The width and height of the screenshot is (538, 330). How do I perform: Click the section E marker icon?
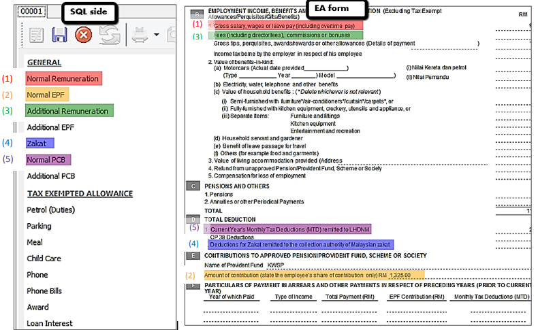(x=197, y=255)
